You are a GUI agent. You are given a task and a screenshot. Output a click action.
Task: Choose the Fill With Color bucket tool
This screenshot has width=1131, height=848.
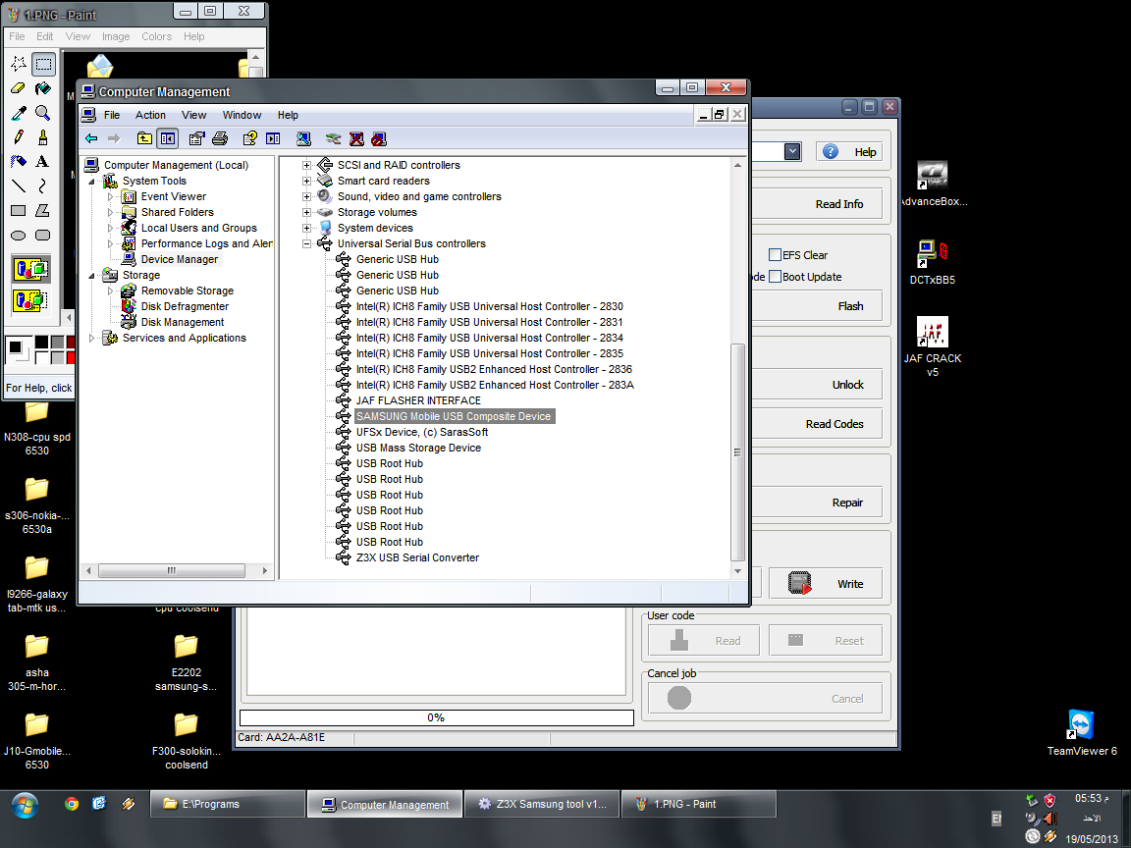[43, 88]
